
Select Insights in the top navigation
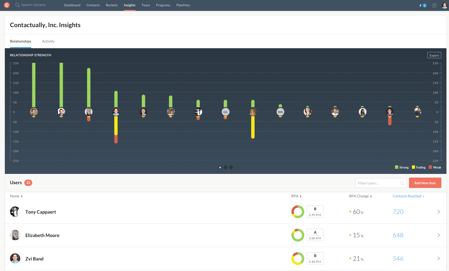[130, 5]
